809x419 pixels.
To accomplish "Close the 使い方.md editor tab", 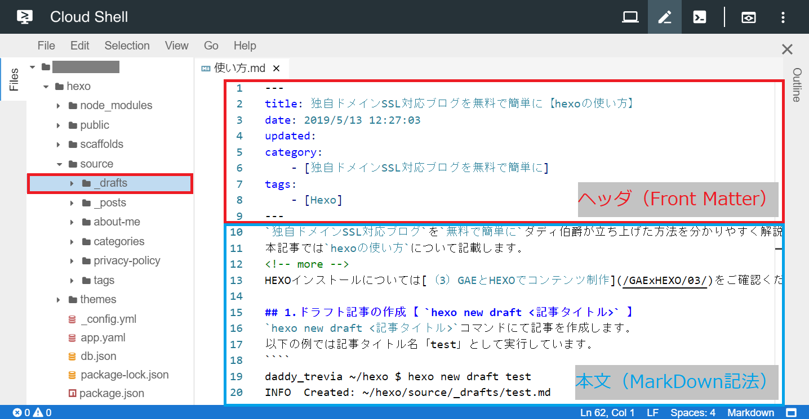I will coord(276,69).
